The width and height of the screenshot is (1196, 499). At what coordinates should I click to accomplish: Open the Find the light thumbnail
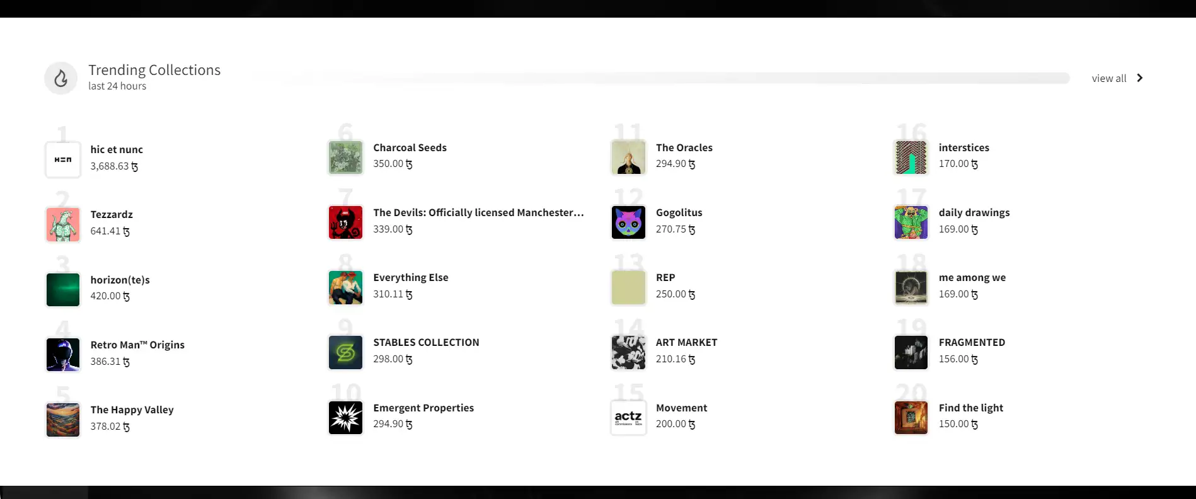pos(911,418)
